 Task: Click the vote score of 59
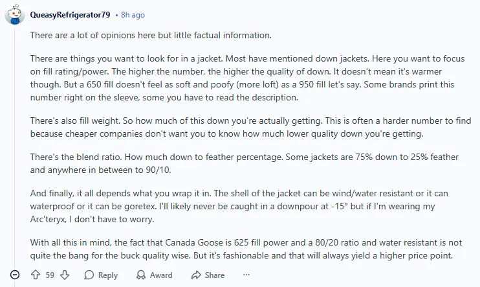(x=50, y=275)
